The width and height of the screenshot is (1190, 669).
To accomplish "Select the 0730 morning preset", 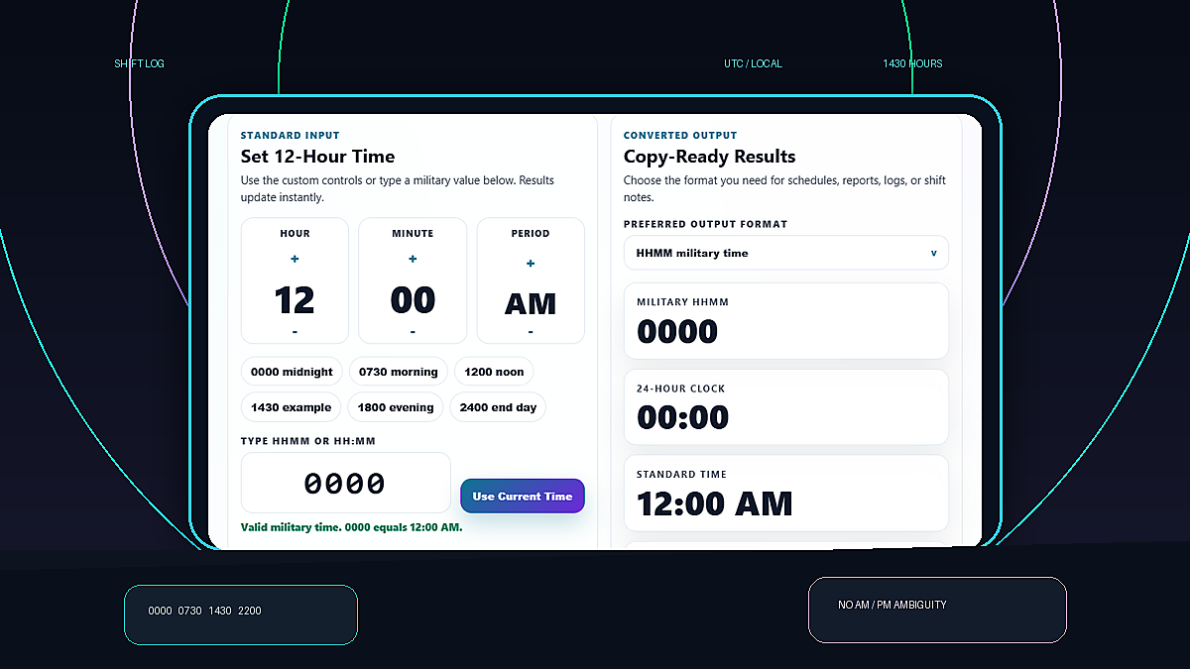I will click(x=398, y=372).
